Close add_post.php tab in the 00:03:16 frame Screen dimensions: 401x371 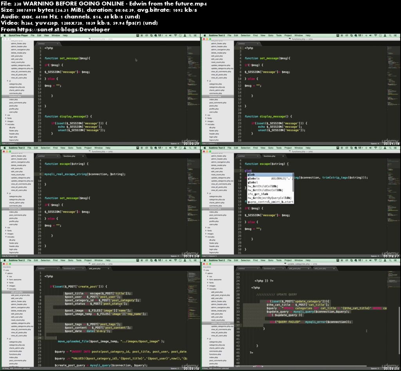[108, 268]
